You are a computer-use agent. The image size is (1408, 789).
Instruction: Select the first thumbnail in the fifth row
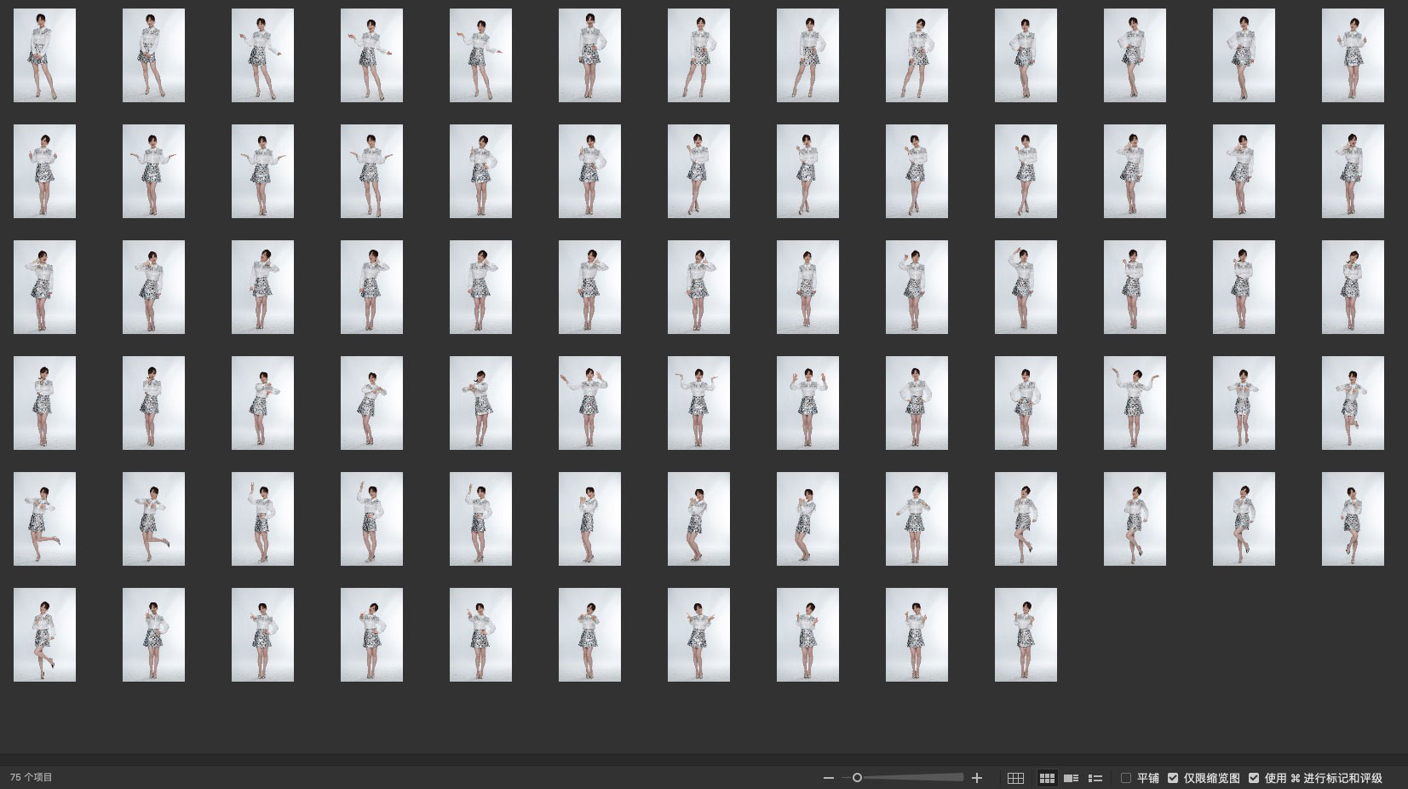(x=44, y=519)
